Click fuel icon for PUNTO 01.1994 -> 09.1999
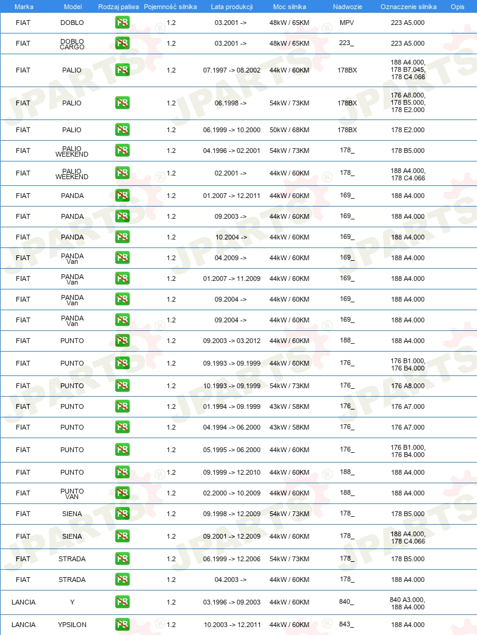The width and height of the screenshot is (477, 635). tap(123, 406)
